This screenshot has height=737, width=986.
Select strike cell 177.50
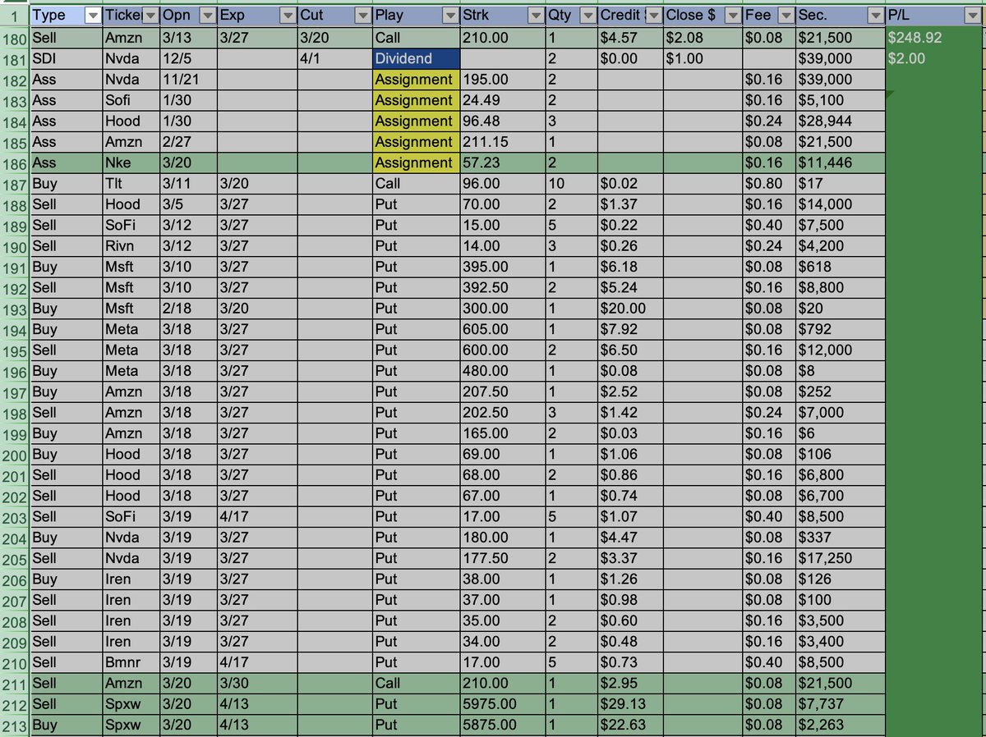coord(503,558)
